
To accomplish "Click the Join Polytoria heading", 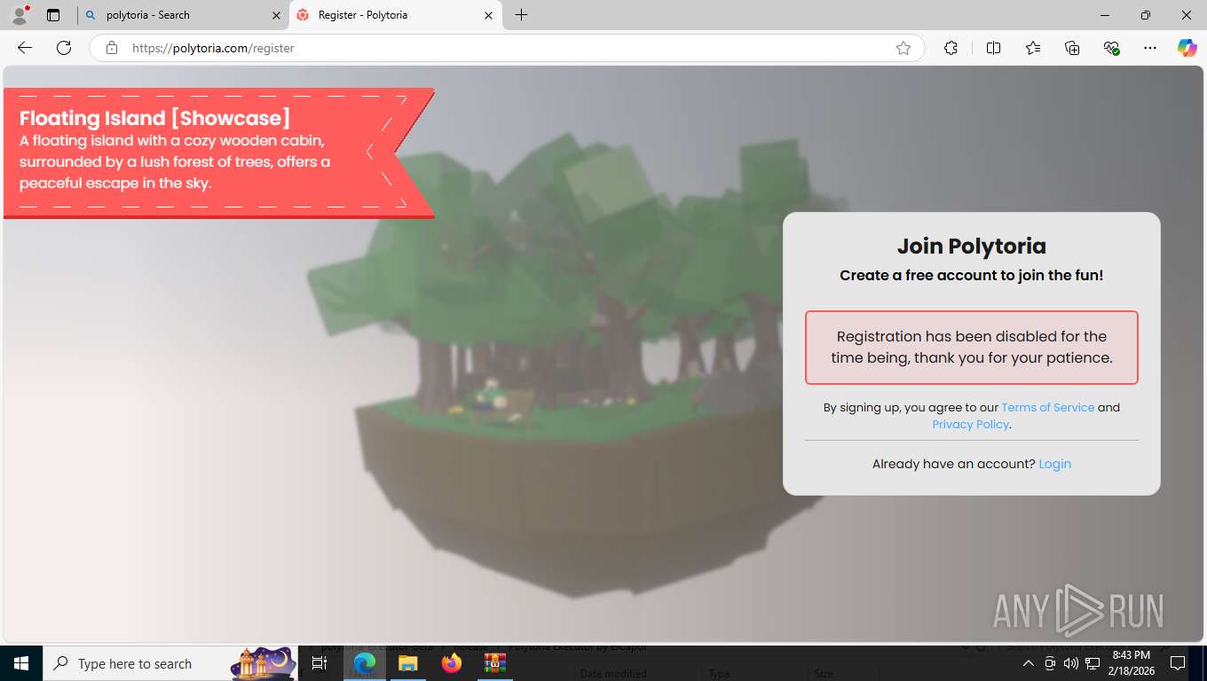I will (x=972, y=247).
